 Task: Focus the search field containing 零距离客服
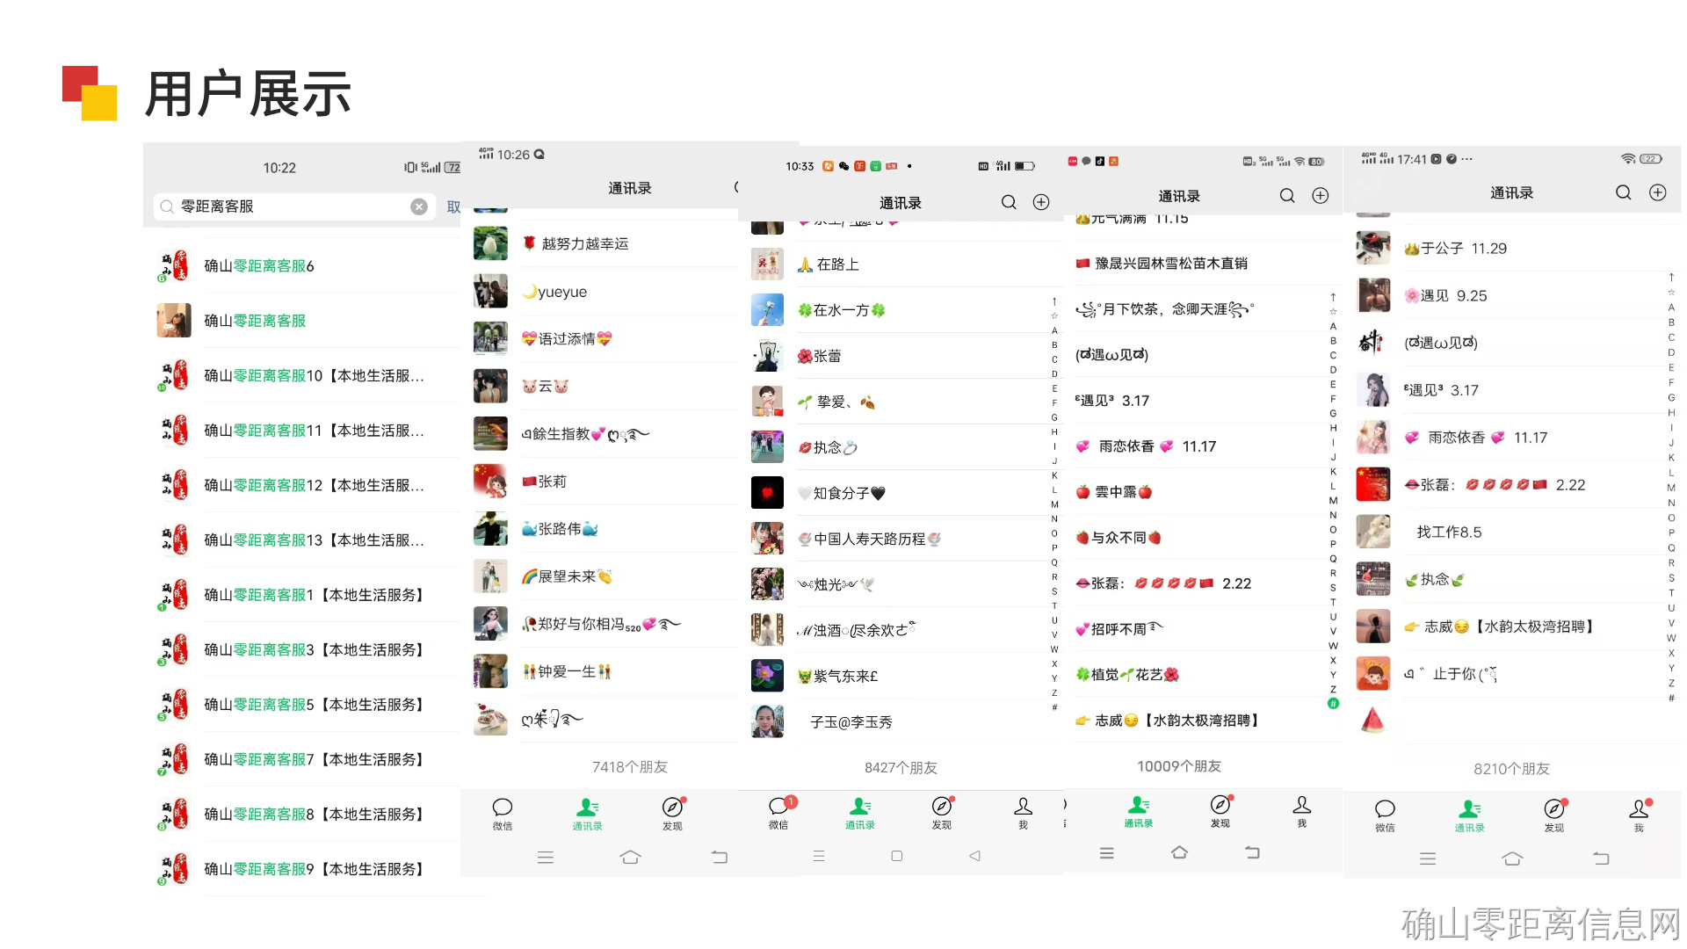[x=294, y=206]
